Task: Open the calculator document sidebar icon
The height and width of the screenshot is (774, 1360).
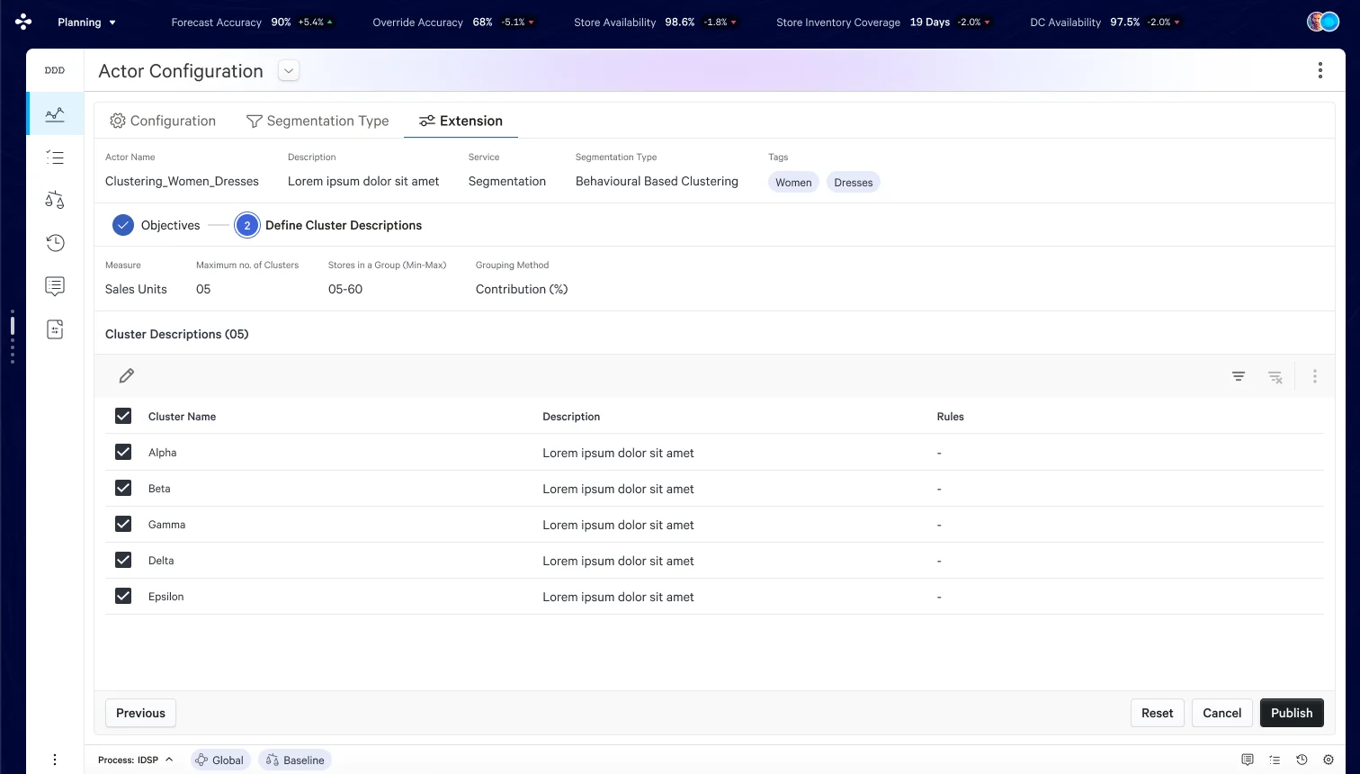Action: click(55, 329)
